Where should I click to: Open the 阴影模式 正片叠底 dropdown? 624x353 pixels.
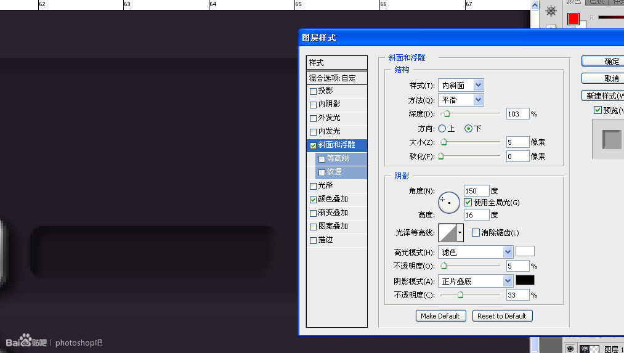(x=475, y=281)
